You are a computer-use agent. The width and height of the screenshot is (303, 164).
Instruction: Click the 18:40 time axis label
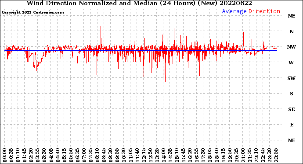pyautogui.click(x=216, y=155)
